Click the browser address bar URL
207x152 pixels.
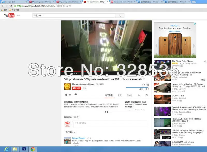[x=44, y=6]
